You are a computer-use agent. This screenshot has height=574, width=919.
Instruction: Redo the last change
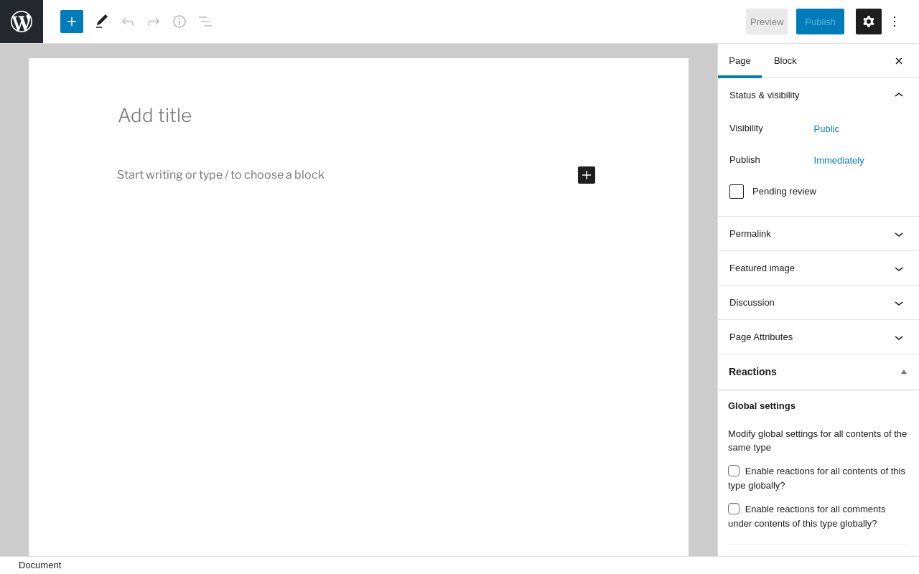[154, 22]
